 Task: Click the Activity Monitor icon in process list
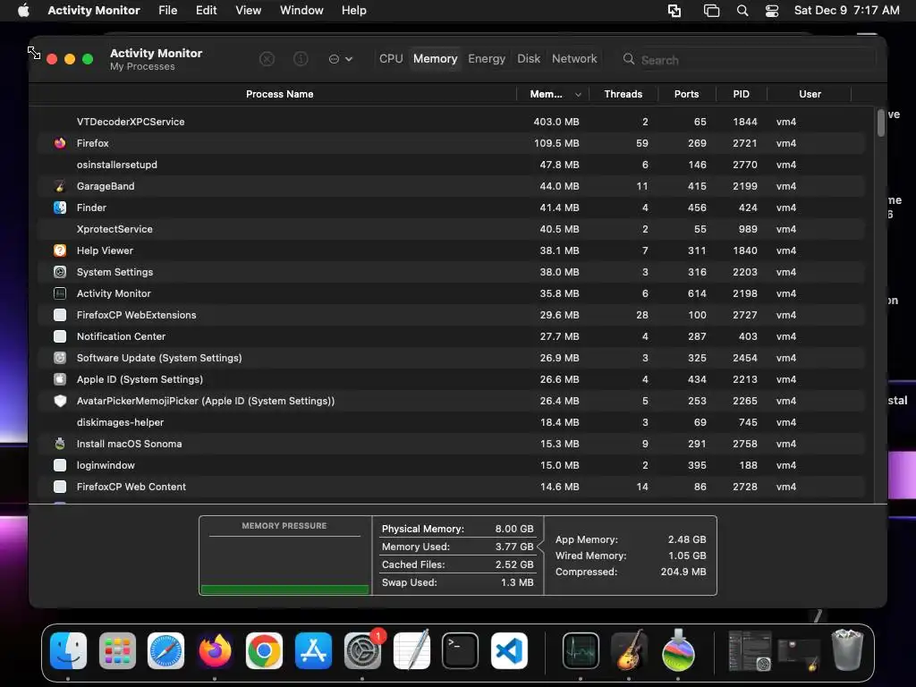tap(60, 293)
